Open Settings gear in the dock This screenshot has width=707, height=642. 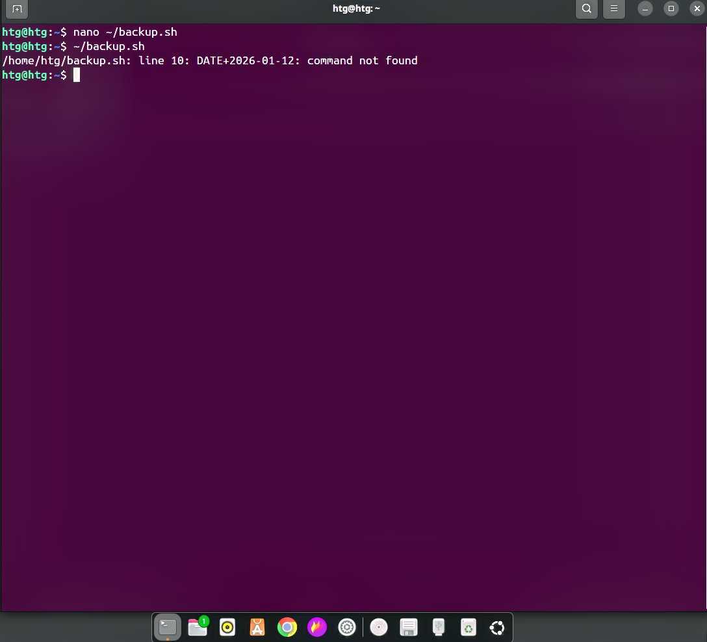pos(347,627)
